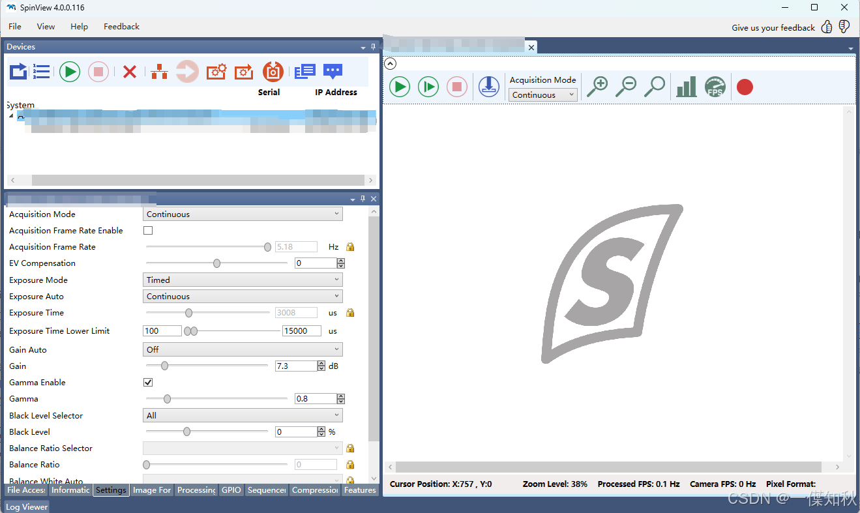Screen dimensions: 860x513
Task: Click the zoom in magnifier icon
Action: 597,87
